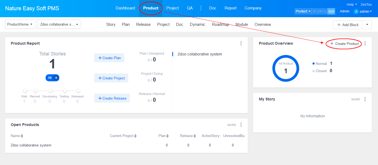Click the Create Product button
Viewport: 378px width, 165px height.
tap(344, 44)
